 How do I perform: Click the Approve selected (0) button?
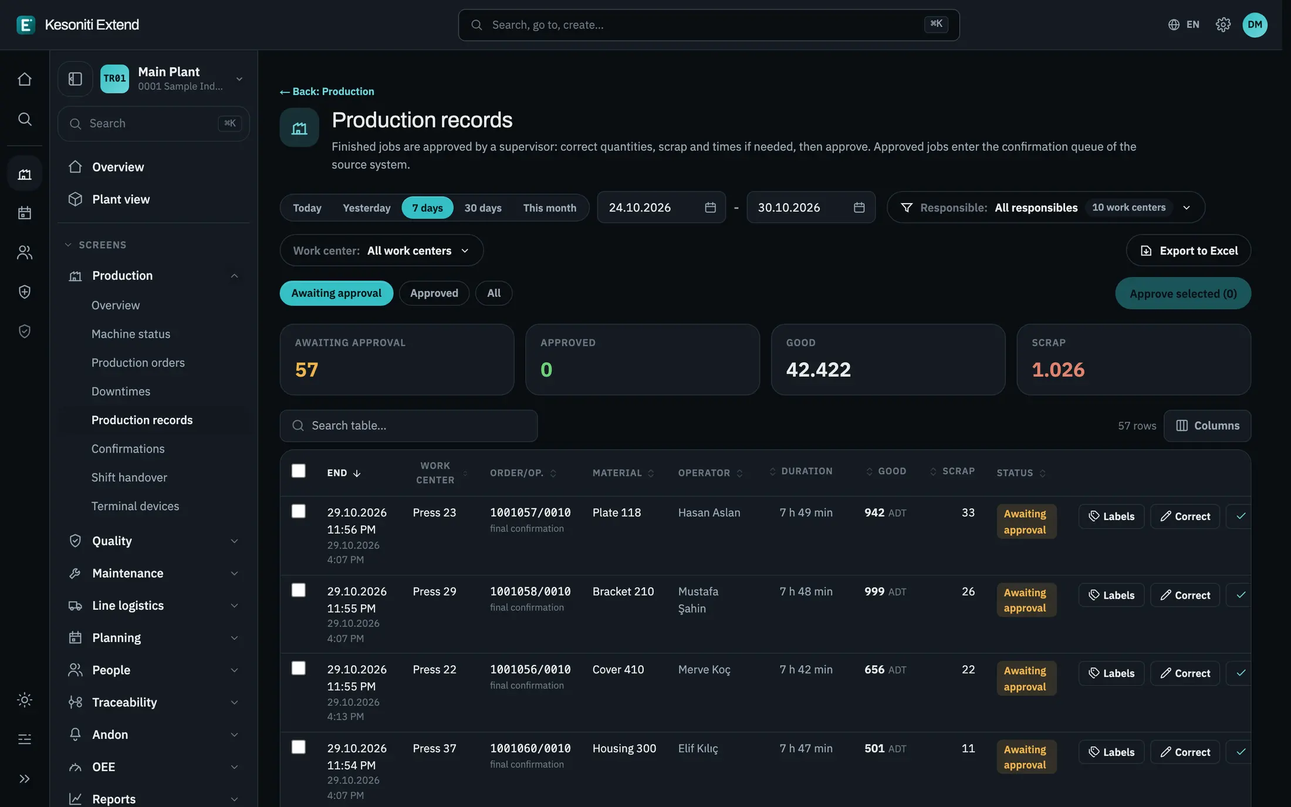click(1183, 293)
